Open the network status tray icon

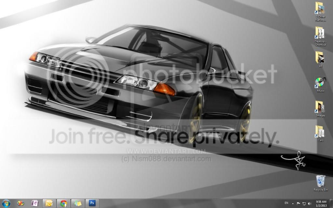pyautogui.click(x=304, y=203)
